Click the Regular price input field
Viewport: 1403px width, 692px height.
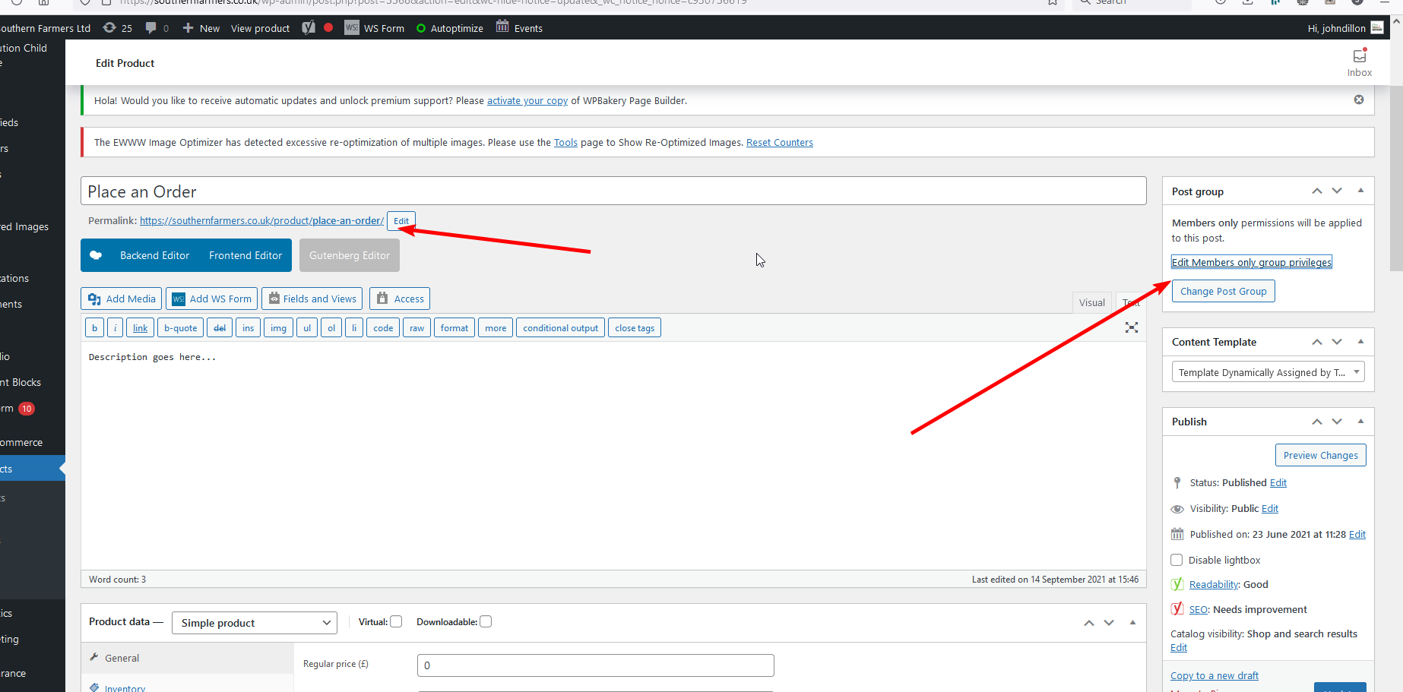(x=595, y=665)
